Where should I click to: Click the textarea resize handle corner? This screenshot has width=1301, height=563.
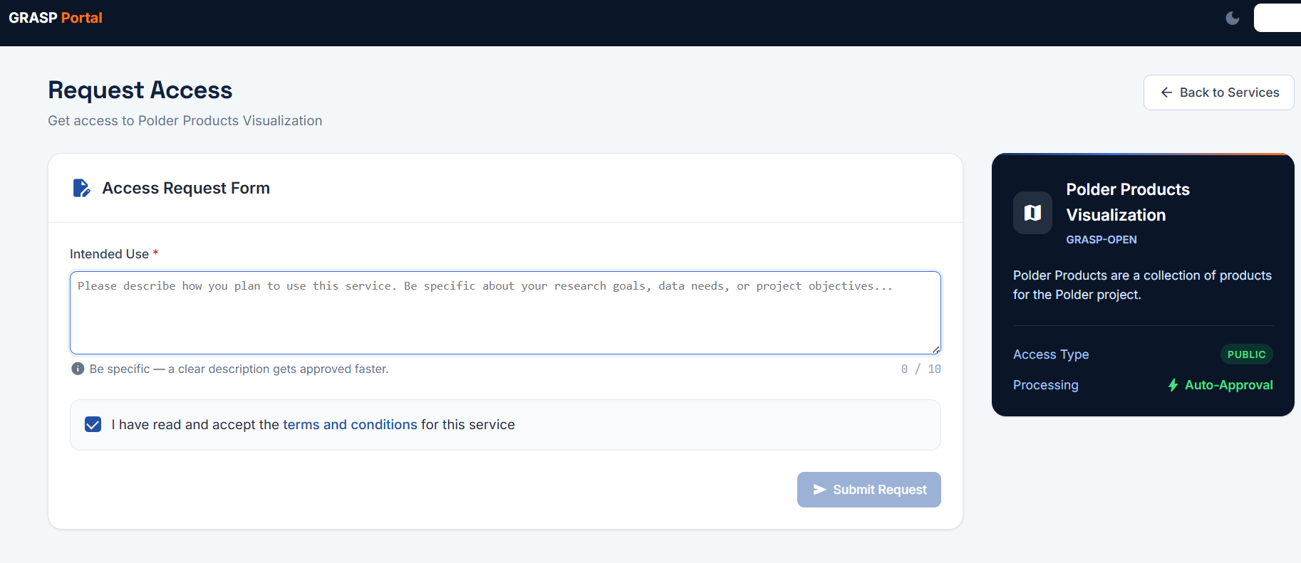click(x=935, y=349)
